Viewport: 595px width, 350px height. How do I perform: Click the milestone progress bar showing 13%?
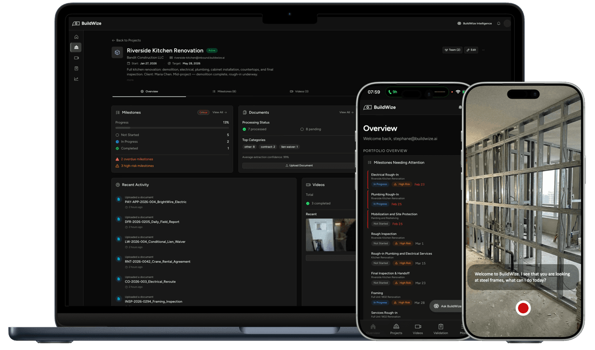tap(172, 128)
